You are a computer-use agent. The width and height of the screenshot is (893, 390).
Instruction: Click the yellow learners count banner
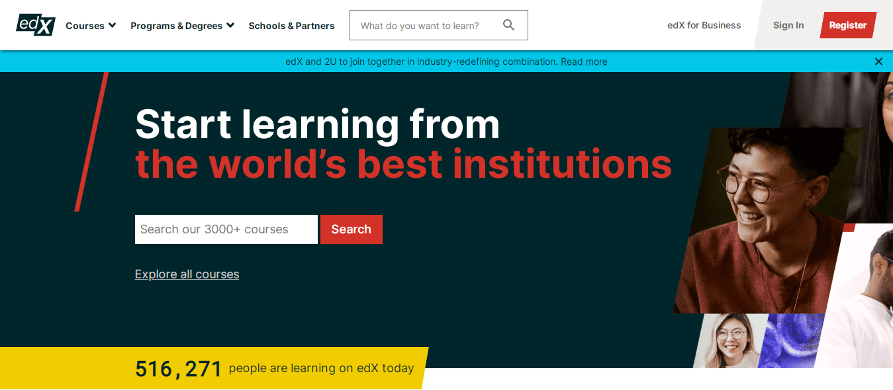(212, 368)
